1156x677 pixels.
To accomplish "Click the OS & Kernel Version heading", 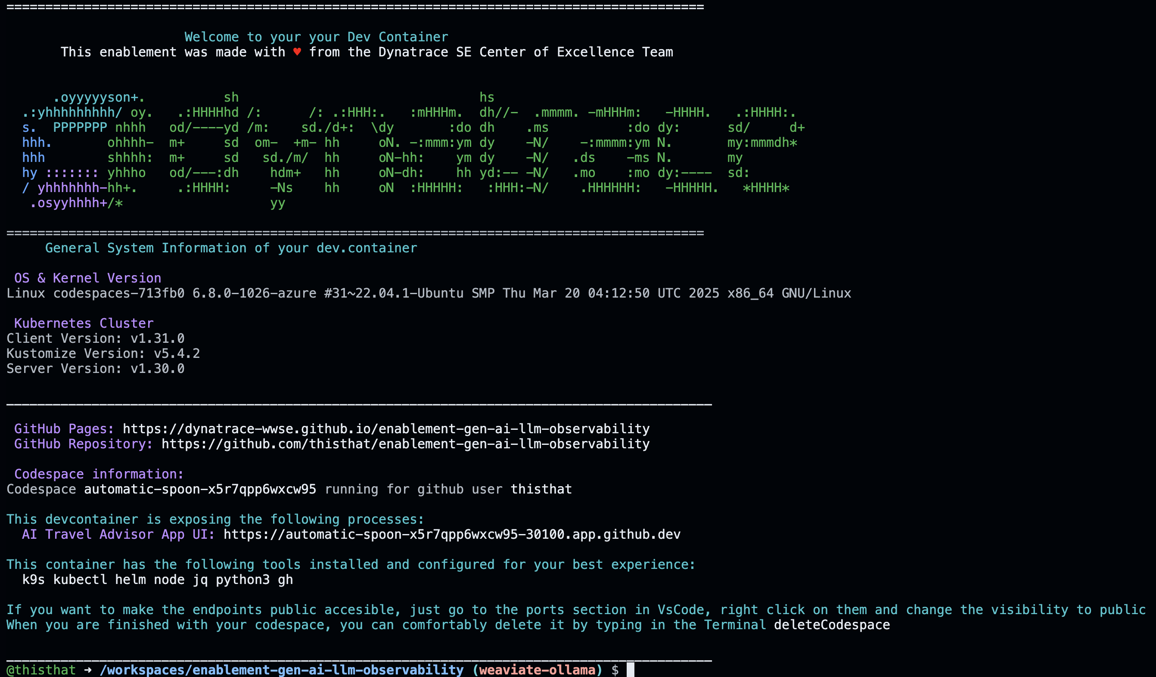I will pos(87,278).
